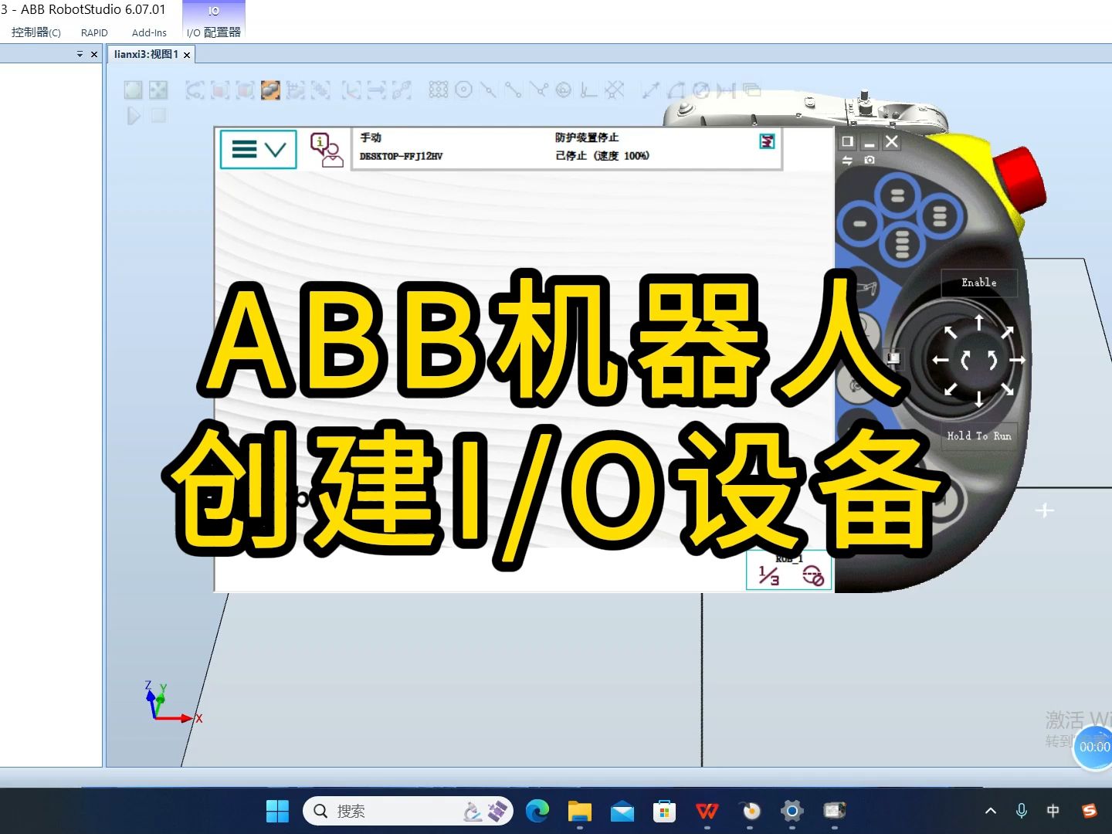Choose the Angle measure tool

pos(676,90)
